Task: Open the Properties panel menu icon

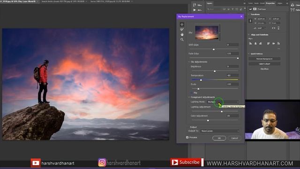Action: [x=287, y=3]
